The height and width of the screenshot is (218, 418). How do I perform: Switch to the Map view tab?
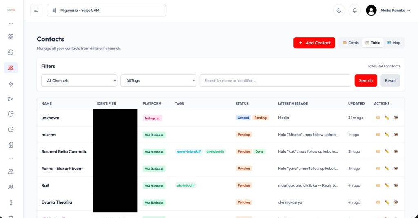pyautogui.click(x=394, y=42)
